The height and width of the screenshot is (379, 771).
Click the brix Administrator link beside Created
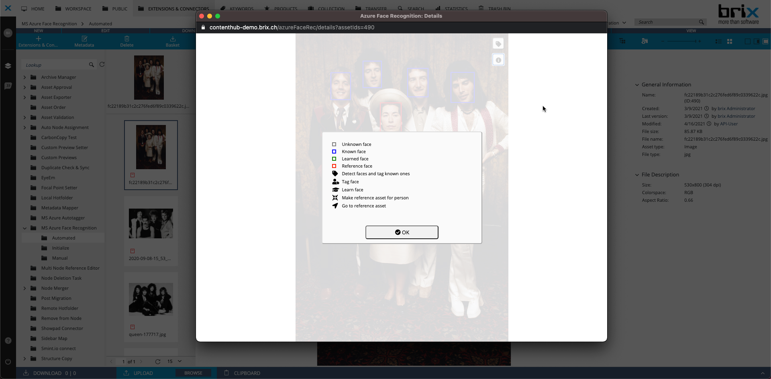coord(736,109)
